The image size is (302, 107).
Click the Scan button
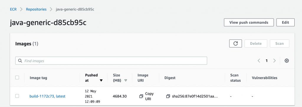[280, 44]
